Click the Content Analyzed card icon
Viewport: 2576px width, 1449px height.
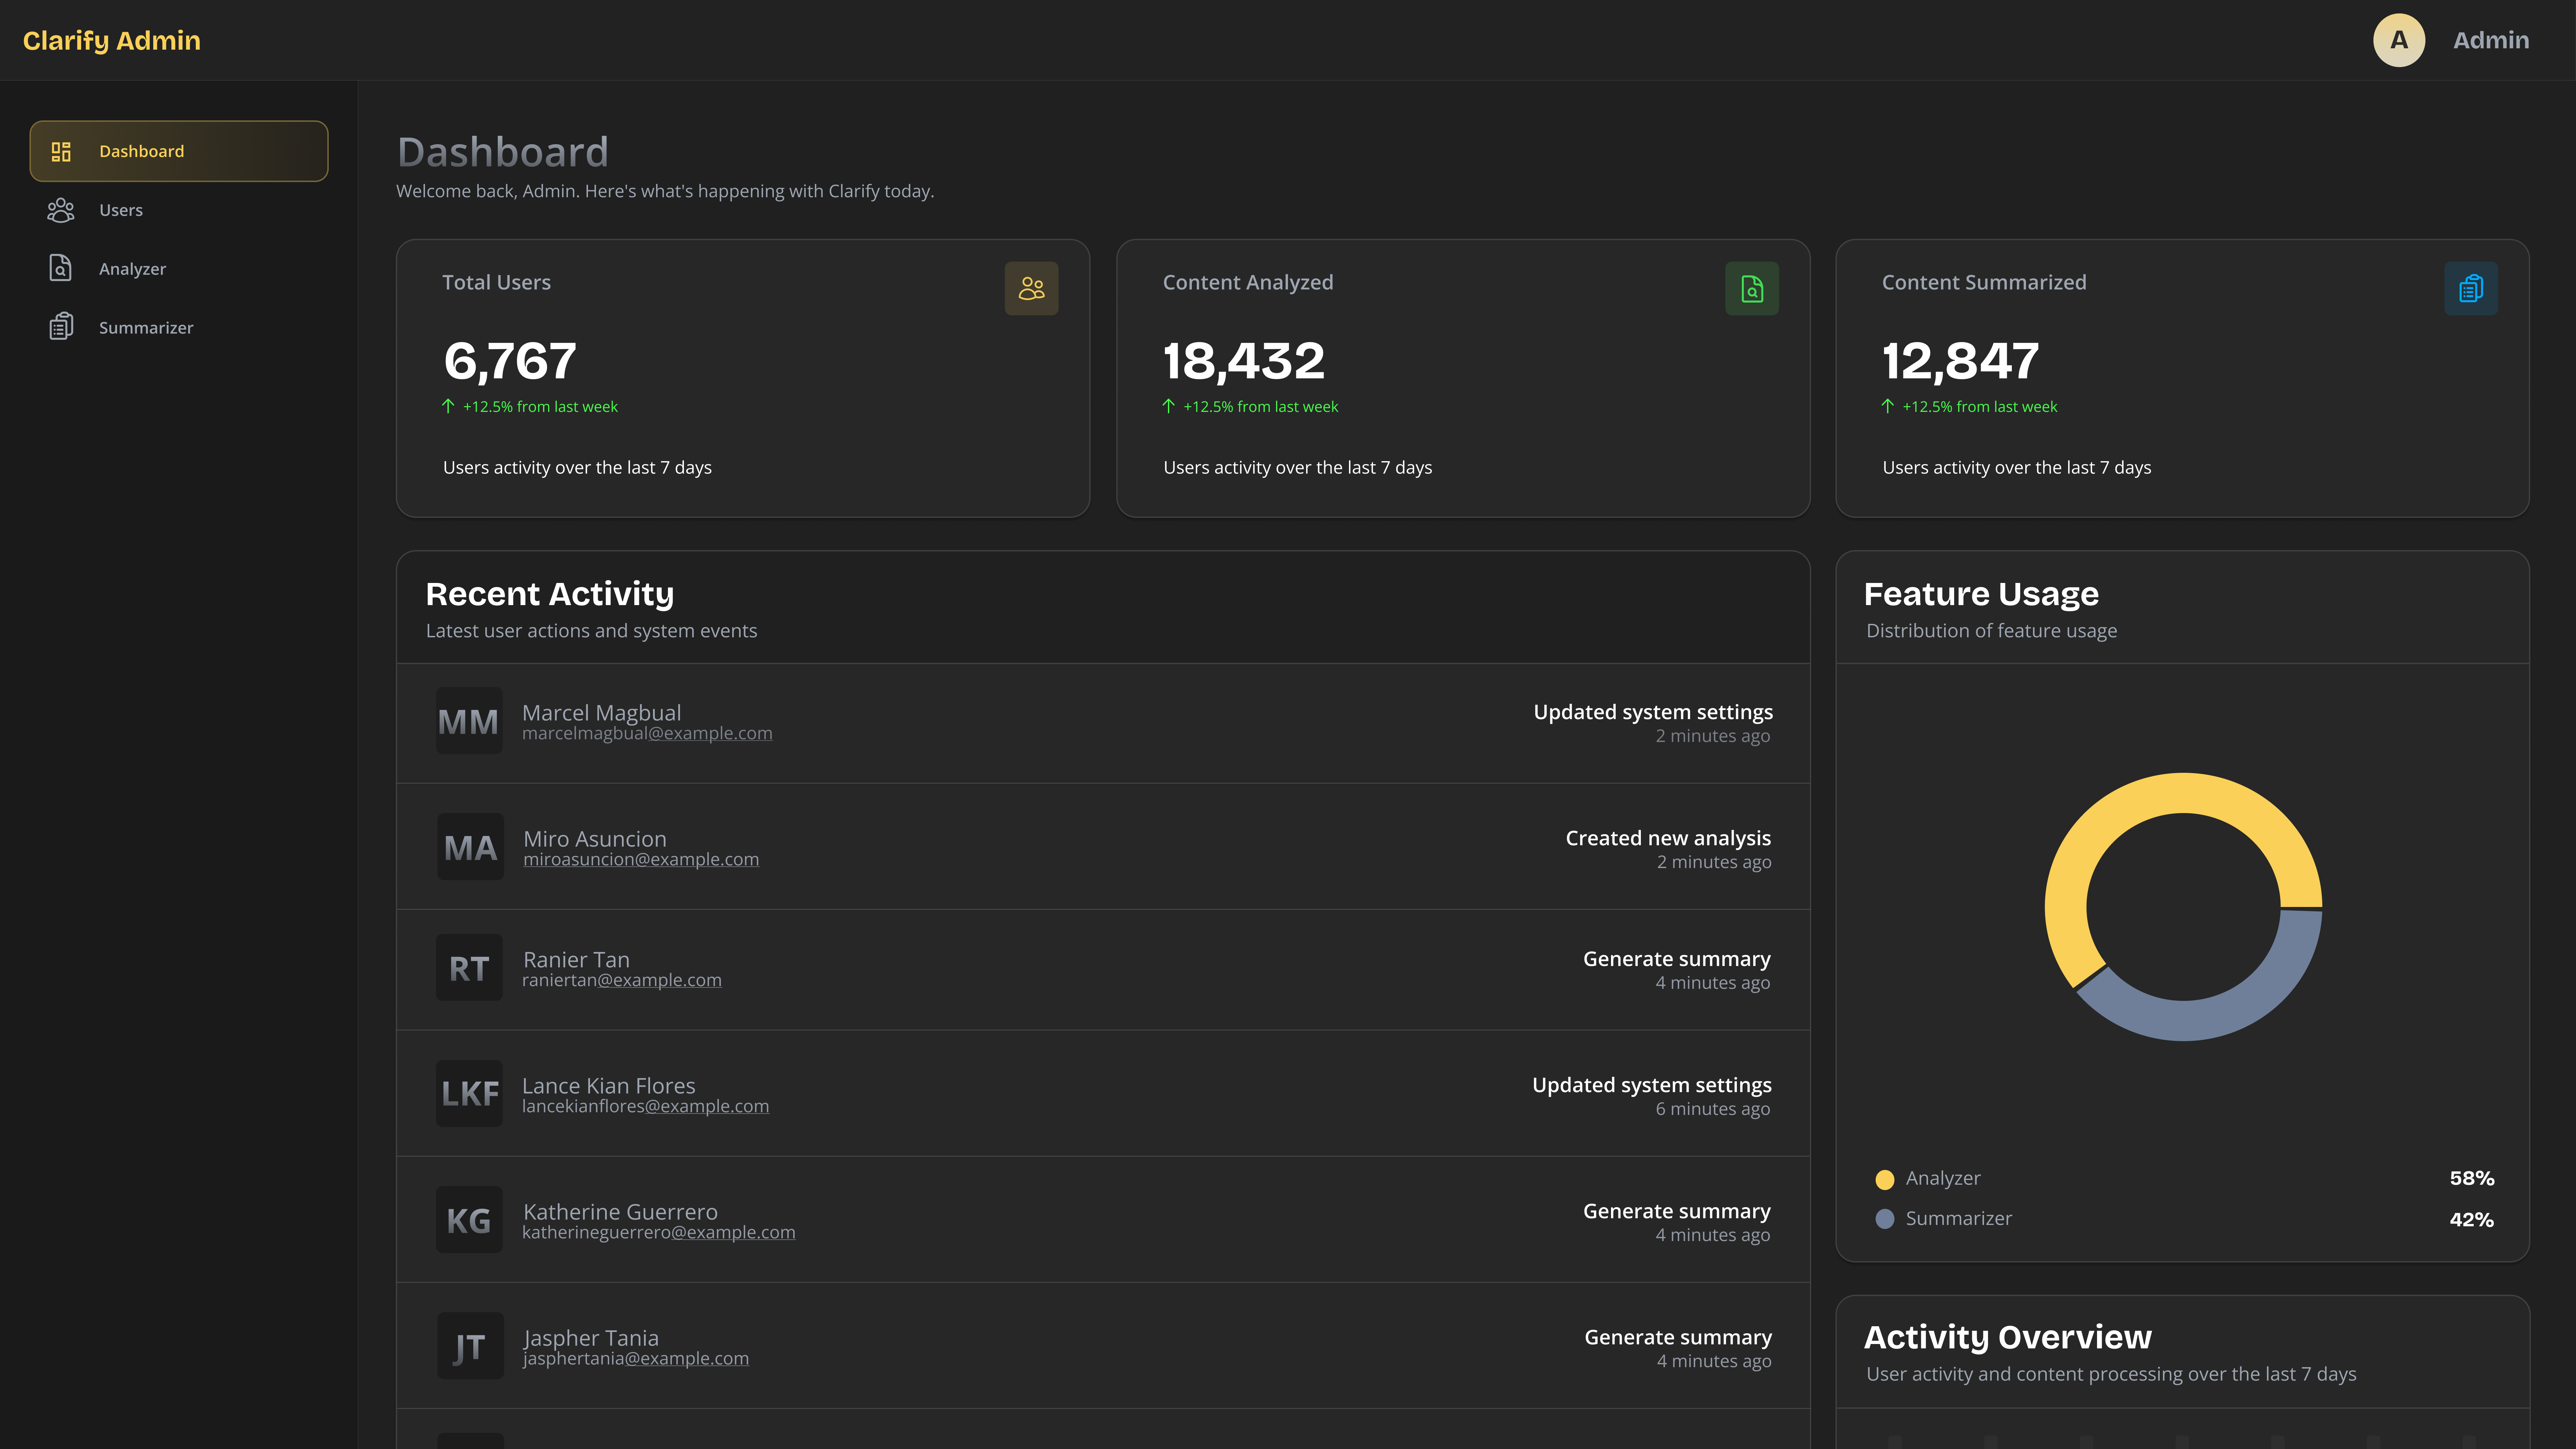[x=1752, y=289]
